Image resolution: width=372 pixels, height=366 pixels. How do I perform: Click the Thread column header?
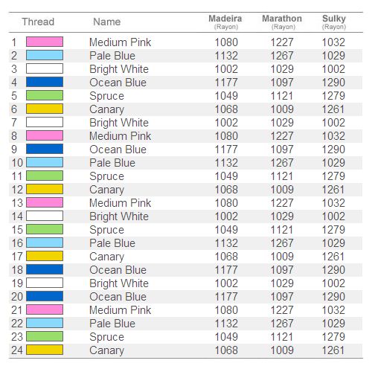[38, 22]
